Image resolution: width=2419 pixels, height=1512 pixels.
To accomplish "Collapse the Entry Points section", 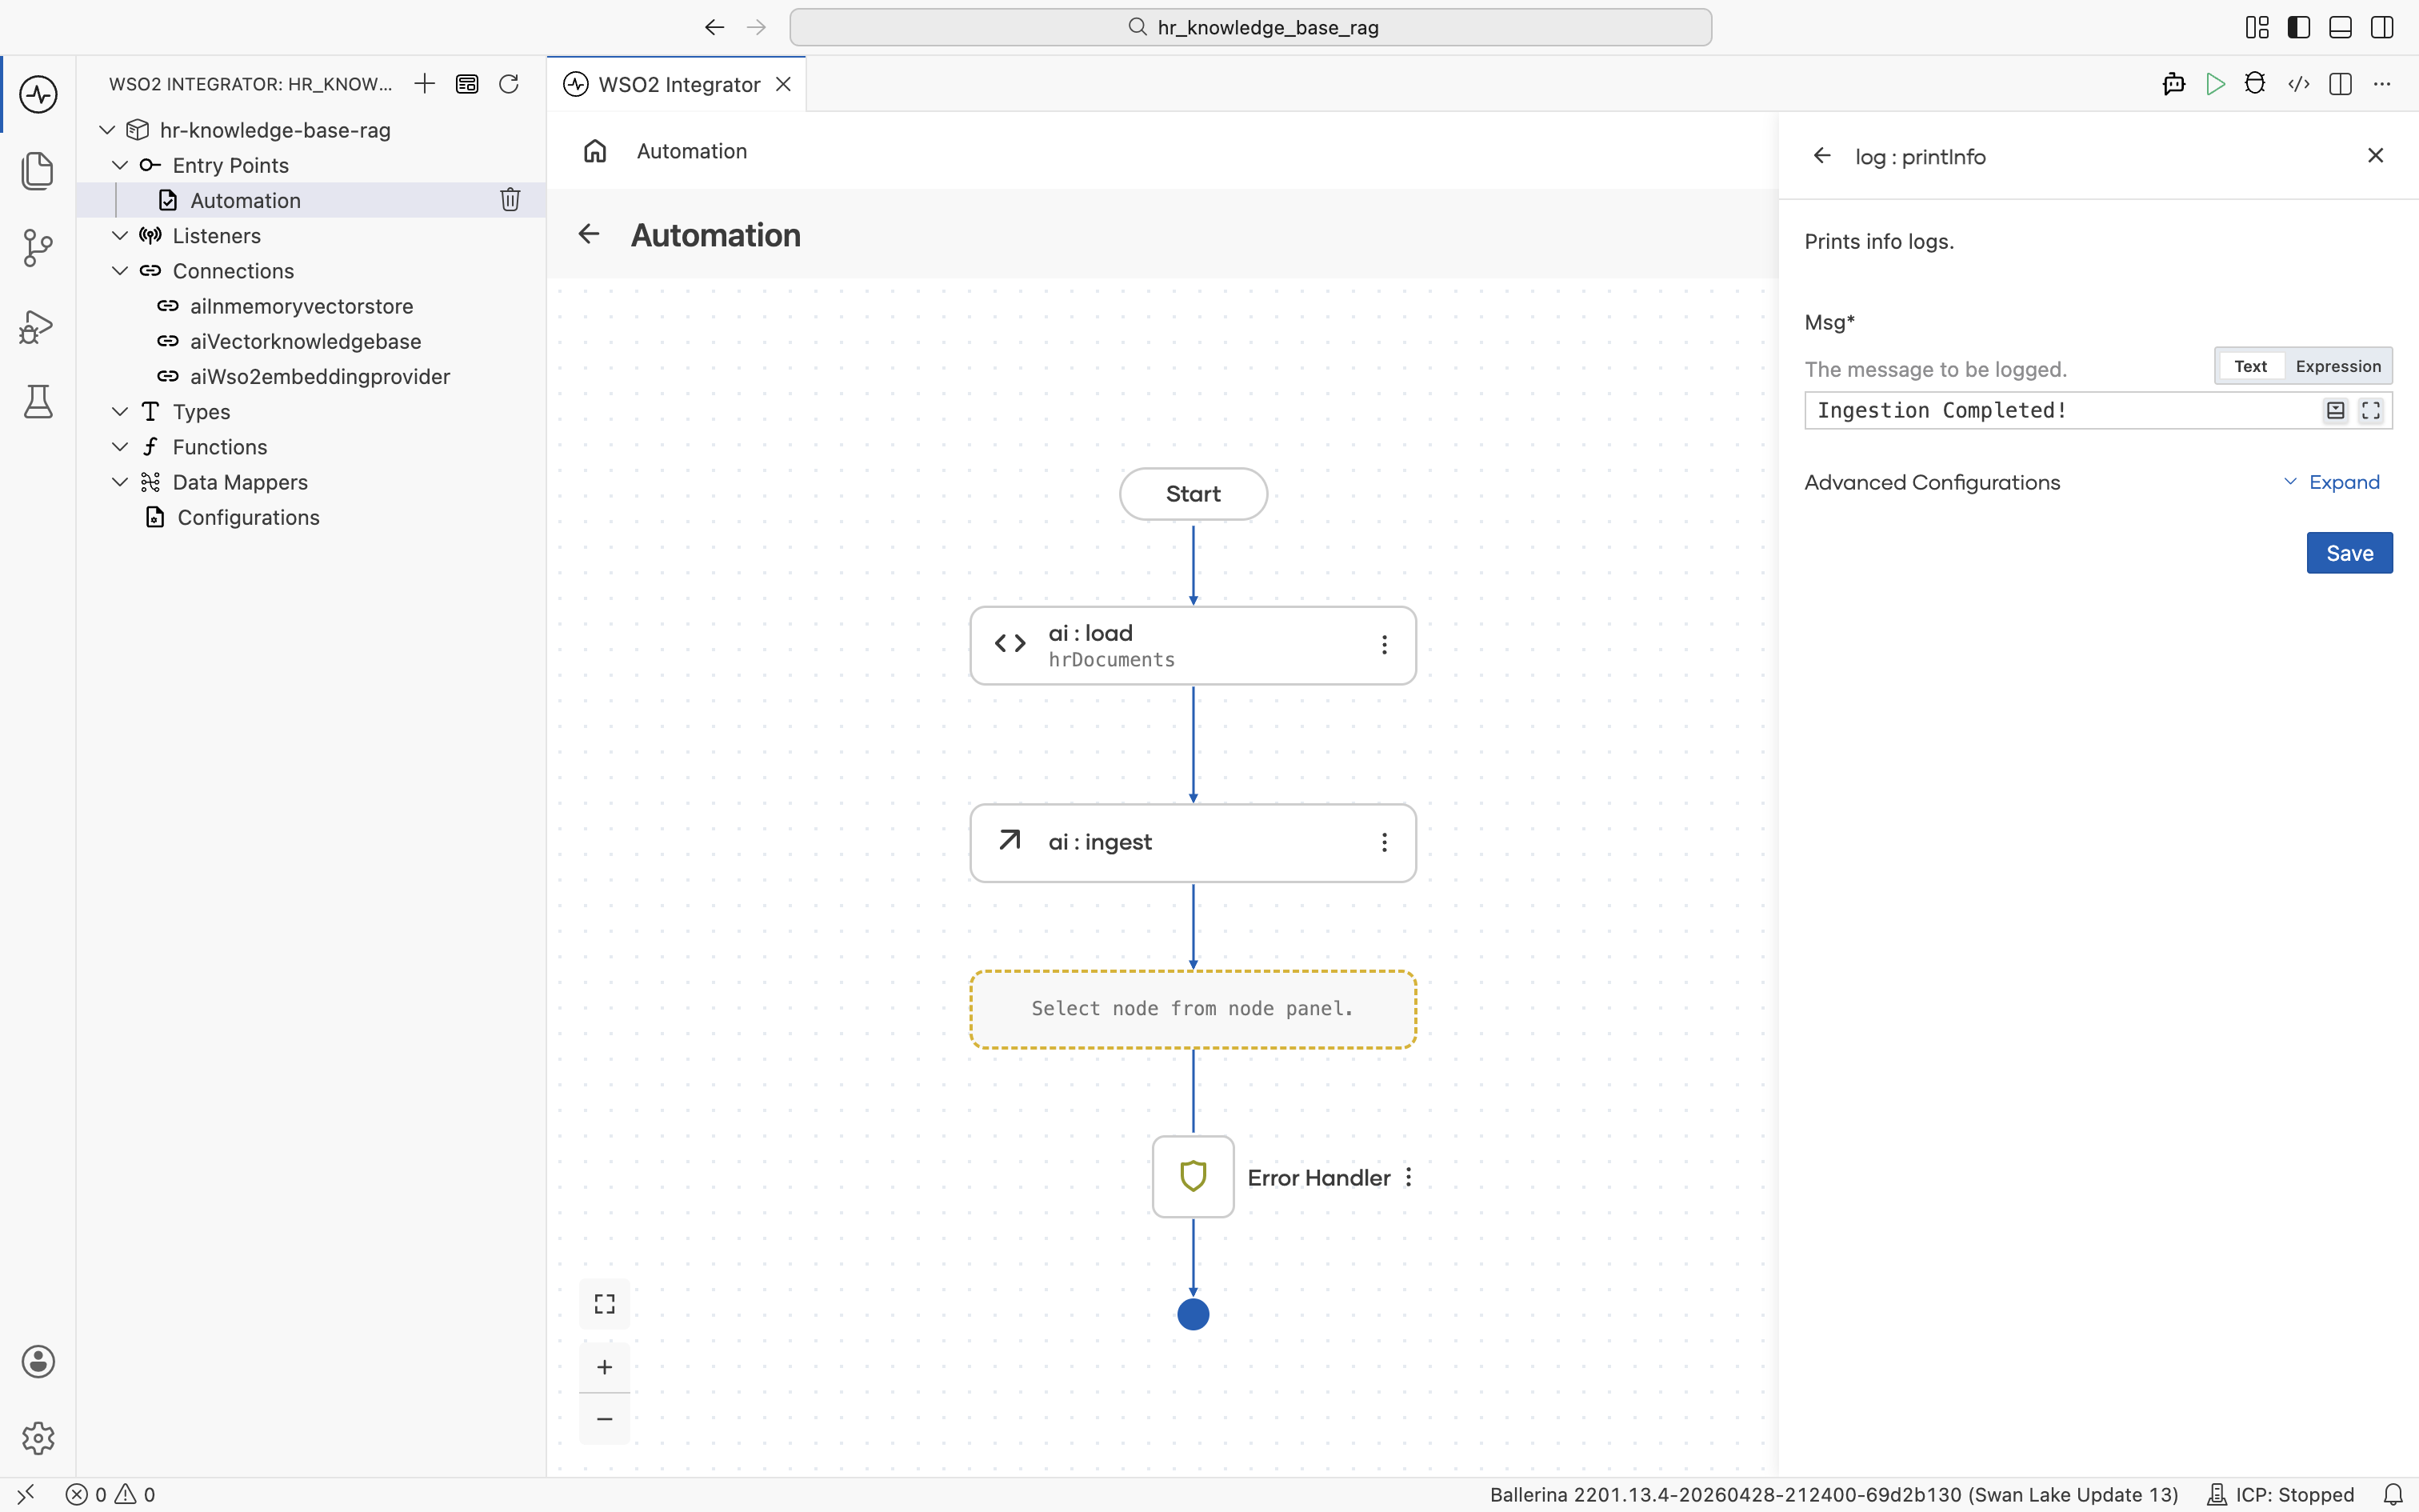I will [120, 165].
